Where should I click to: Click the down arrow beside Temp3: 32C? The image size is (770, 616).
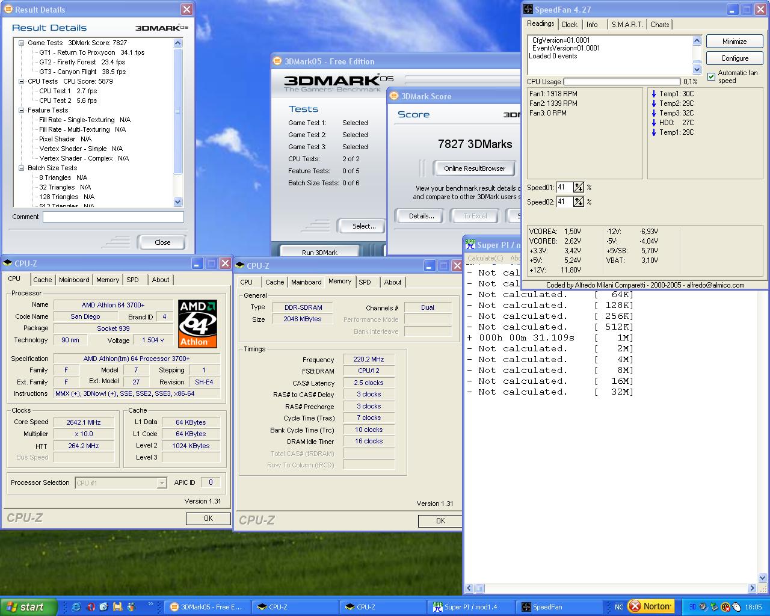[654, 113]
